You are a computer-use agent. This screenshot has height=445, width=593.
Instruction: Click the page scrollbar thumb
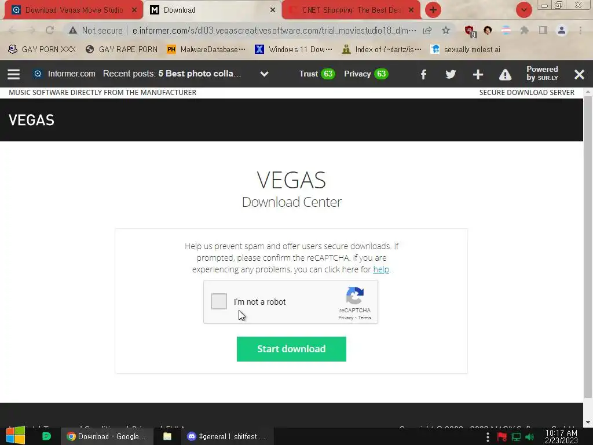point(588,247)
